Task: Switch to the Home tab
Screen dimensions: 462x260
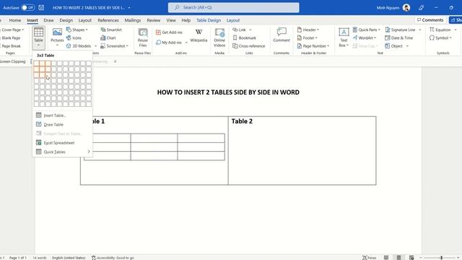Action: tap(15, 20)
